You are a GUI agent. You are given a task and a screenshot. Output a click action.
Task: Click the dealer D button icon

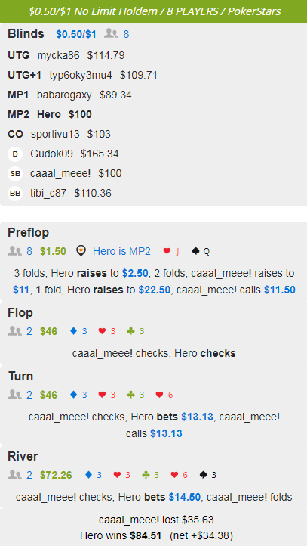click(15, 154)
